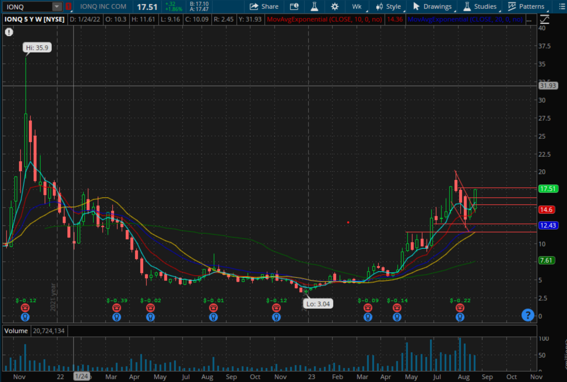Click the blue question mark help icon
This screenshot has height=382, width=567.
pos(528,315)
